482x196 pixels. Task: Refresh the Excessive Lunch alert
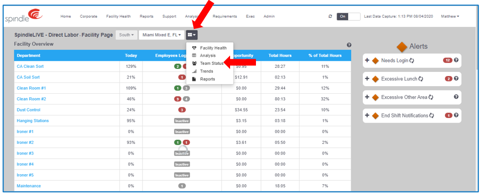click(421, 79)
